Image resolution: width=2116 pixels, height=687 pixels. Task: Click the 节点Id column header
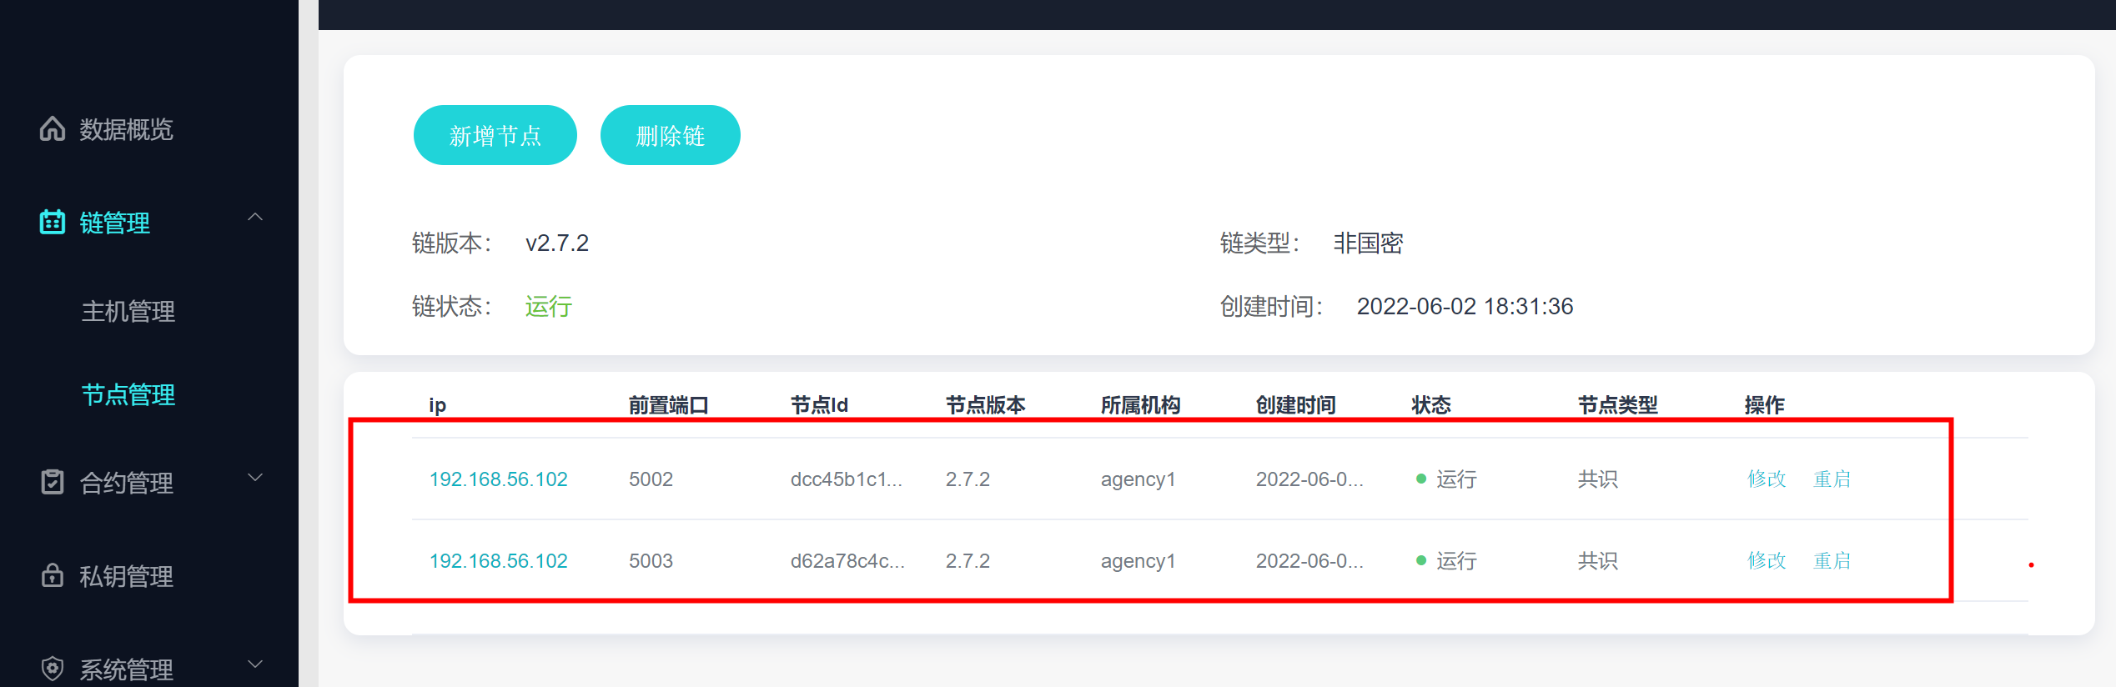pyautogui.click(x=819, y=405)
